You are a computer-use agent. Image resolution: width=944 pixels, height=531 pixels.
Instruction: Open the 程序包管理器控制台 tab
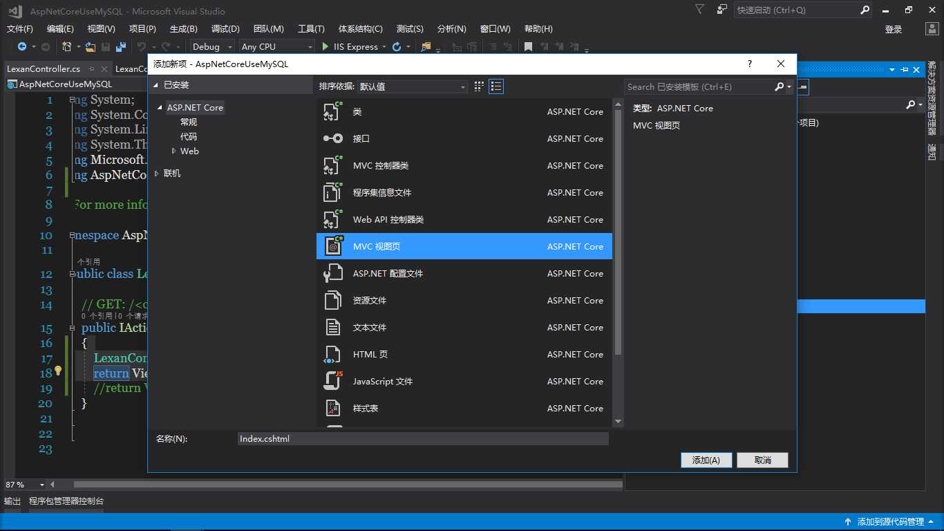point(66,501)
